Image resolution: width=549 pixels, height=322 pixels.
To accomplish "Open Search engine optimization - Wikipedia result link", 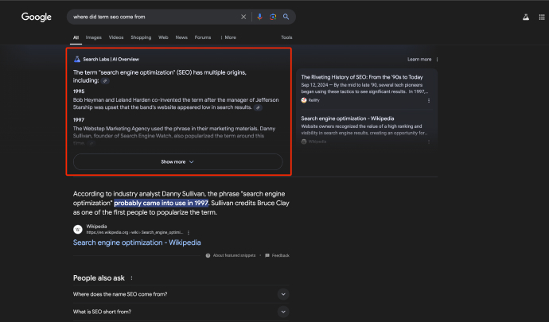I will [x=137, y=242].
